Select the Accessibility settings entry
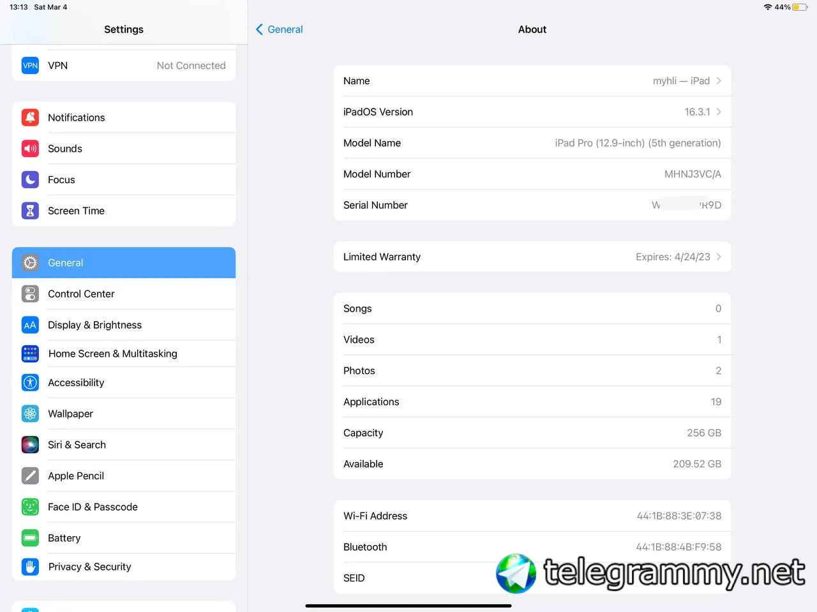817x612 pixels. (x=124, y=382)
